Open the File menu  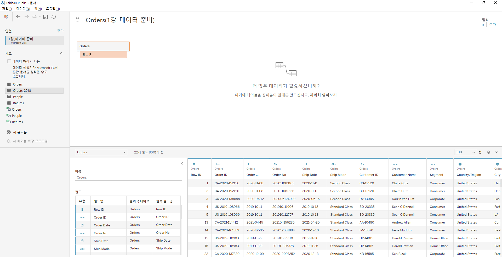click(x=7, y=9)
